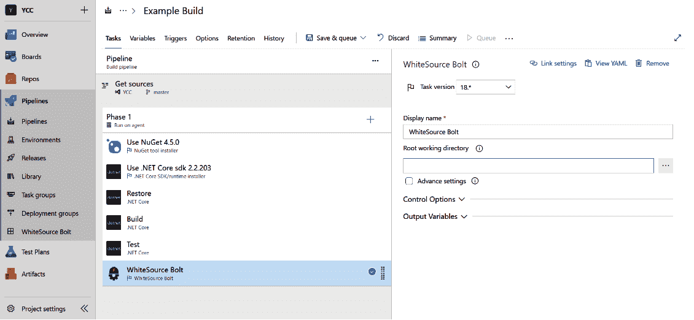Open the Boards sidebar icon
This screenshot has height=320, width=694.
coord(10,57)
